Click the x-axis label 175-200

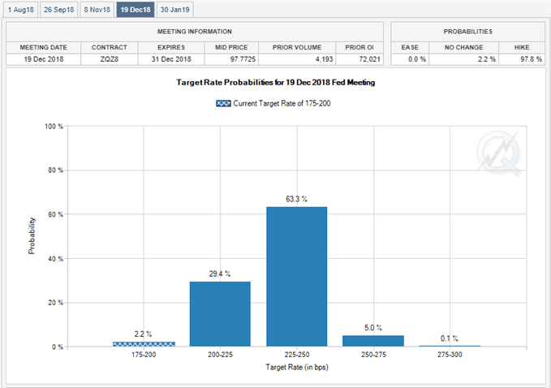(x=144, y=355)
